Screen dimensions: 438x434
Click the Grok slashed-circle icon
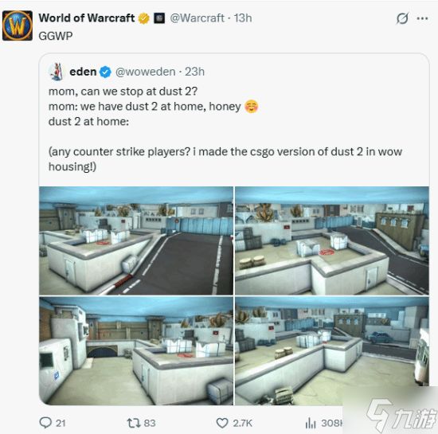402,18
